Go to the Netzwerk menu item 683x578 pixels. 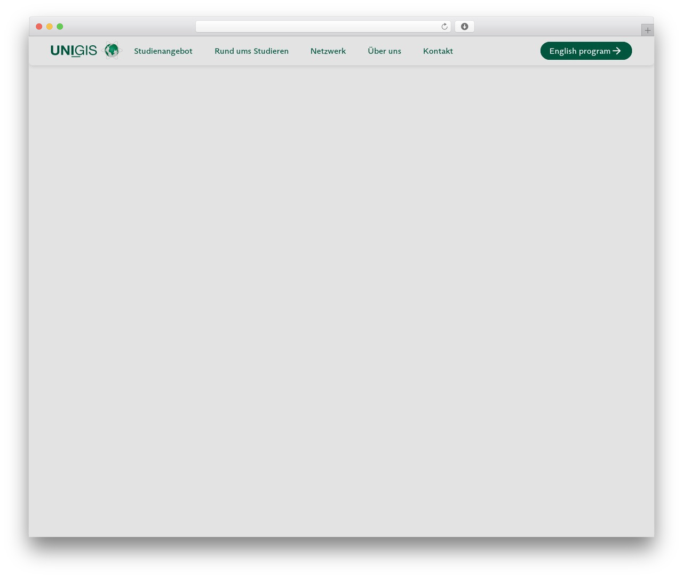(x=328, y=51)
